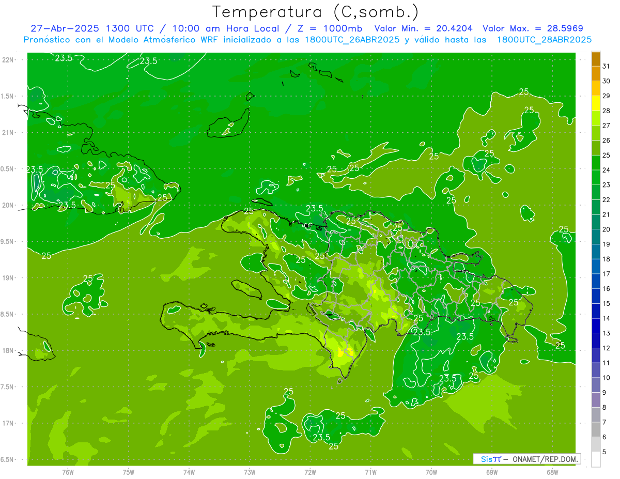
Task: Click the gold colorbar swatch between 29 and 30
Action: click(x=596, y=88)
